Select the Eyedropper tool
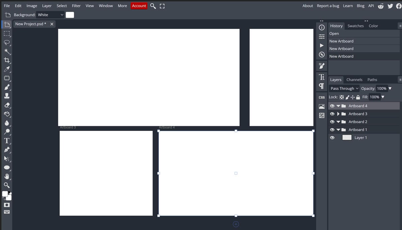Viewport: 402px width, 230px height. (7, 69)
